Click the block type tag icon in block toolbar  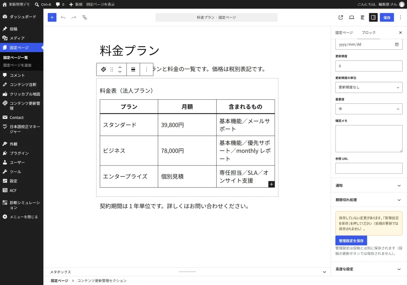(103, 69)
